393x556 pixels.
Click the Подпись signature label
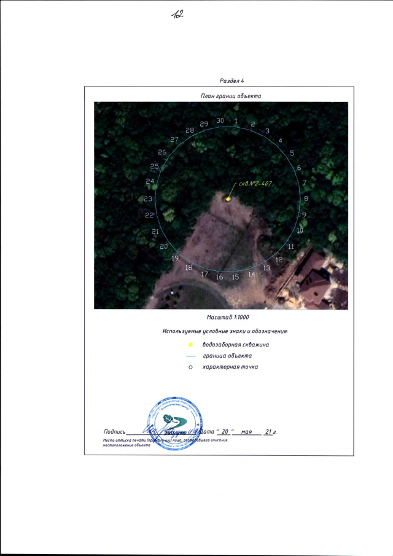(x=115, y=433)
